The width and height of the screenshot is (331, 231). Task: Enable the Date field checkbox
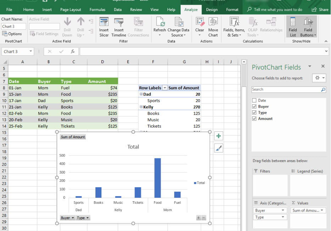point(254,101)
